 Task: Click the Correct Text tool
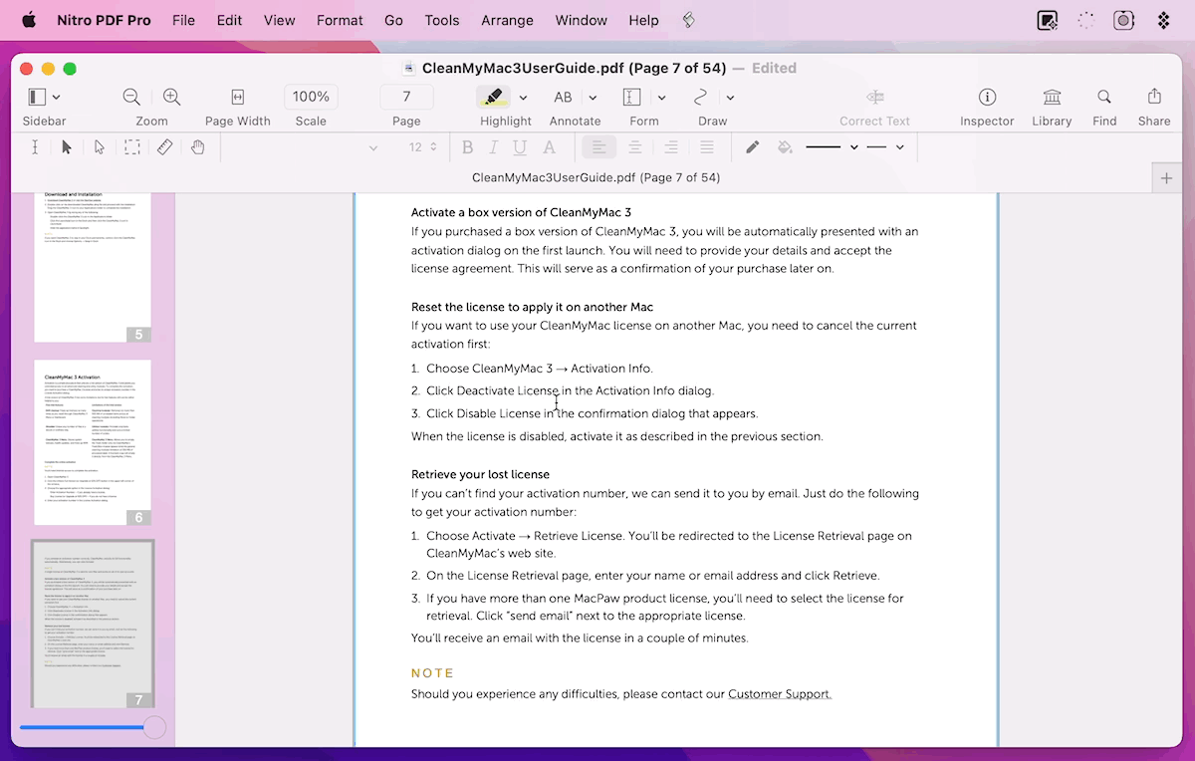click(x=875, y=97)
